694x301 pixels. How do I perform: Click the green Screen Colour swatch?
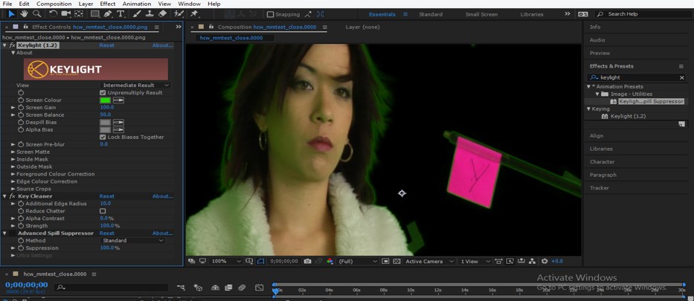(106, 100)
